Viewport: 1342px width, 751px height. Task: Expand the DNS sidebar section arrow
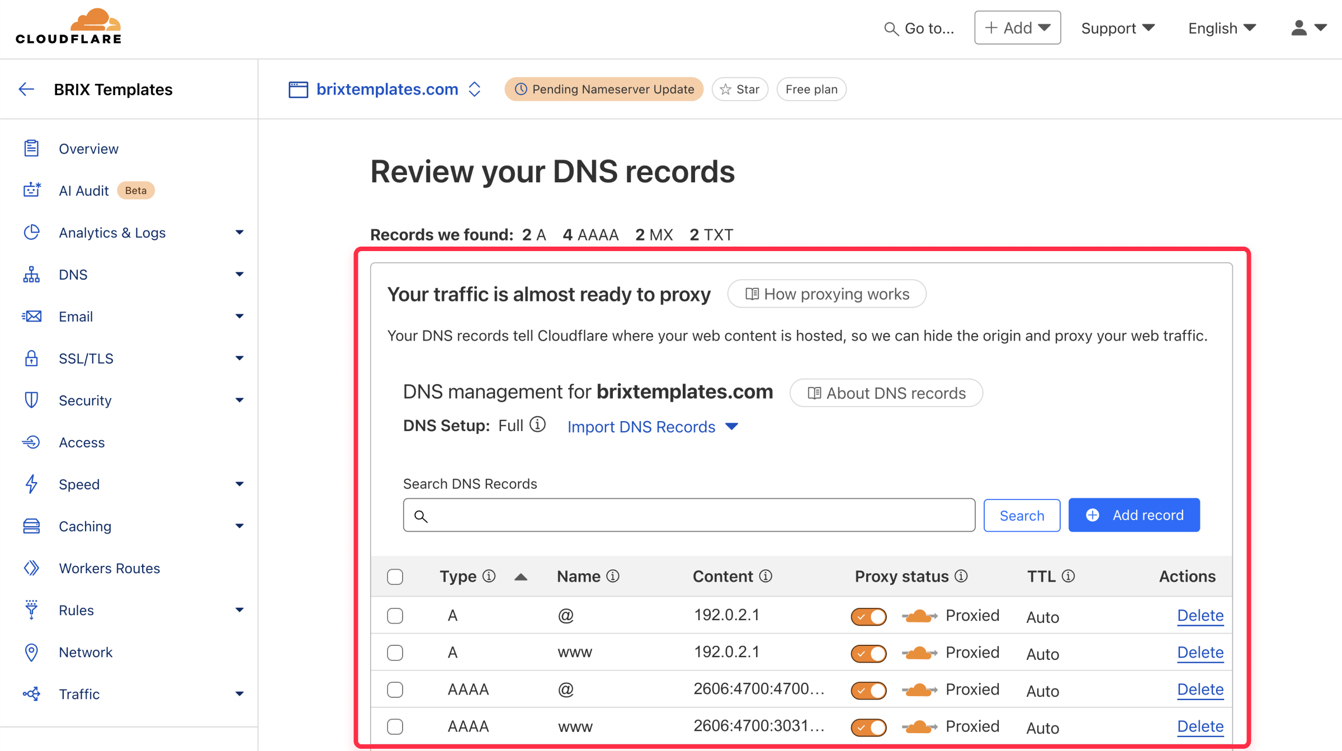click(x=239, y=274)
